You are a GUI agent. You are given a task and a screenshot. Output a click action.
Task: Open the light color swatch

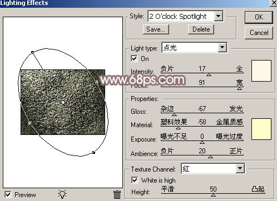coord(261,71)
